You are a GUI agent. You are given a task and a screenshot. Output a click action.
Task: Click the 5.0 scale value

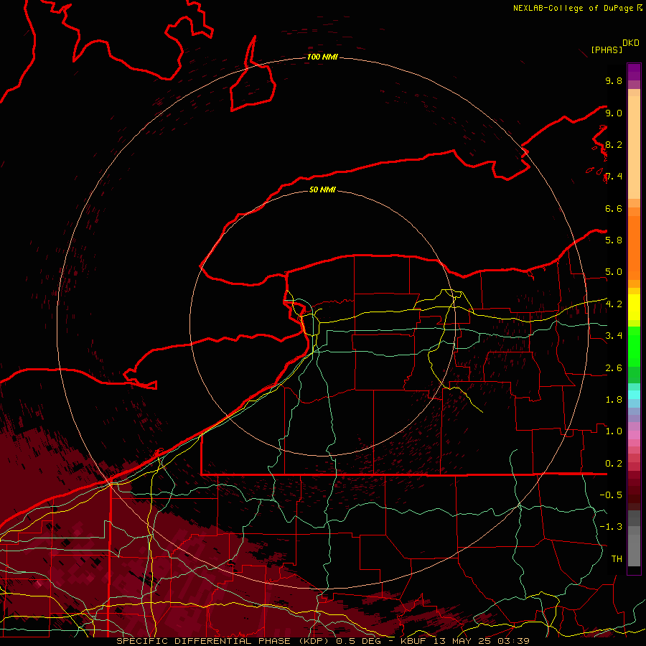[x=614, y=272]
